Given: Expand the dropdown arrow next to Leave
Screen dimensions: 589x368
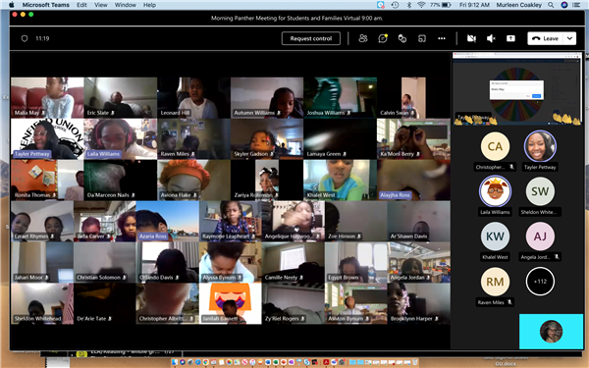Looking at the screenshot, I should 569,38.
